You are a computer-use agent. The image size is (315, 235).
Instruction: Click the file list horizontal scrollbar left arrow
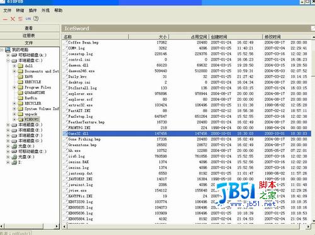[x=64, y=227]
